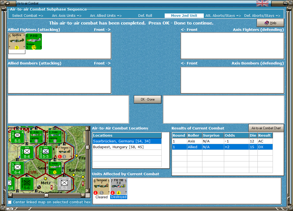Click the AC result cell
This screenshot has width=293, height=211.
(x=265, y=141)
